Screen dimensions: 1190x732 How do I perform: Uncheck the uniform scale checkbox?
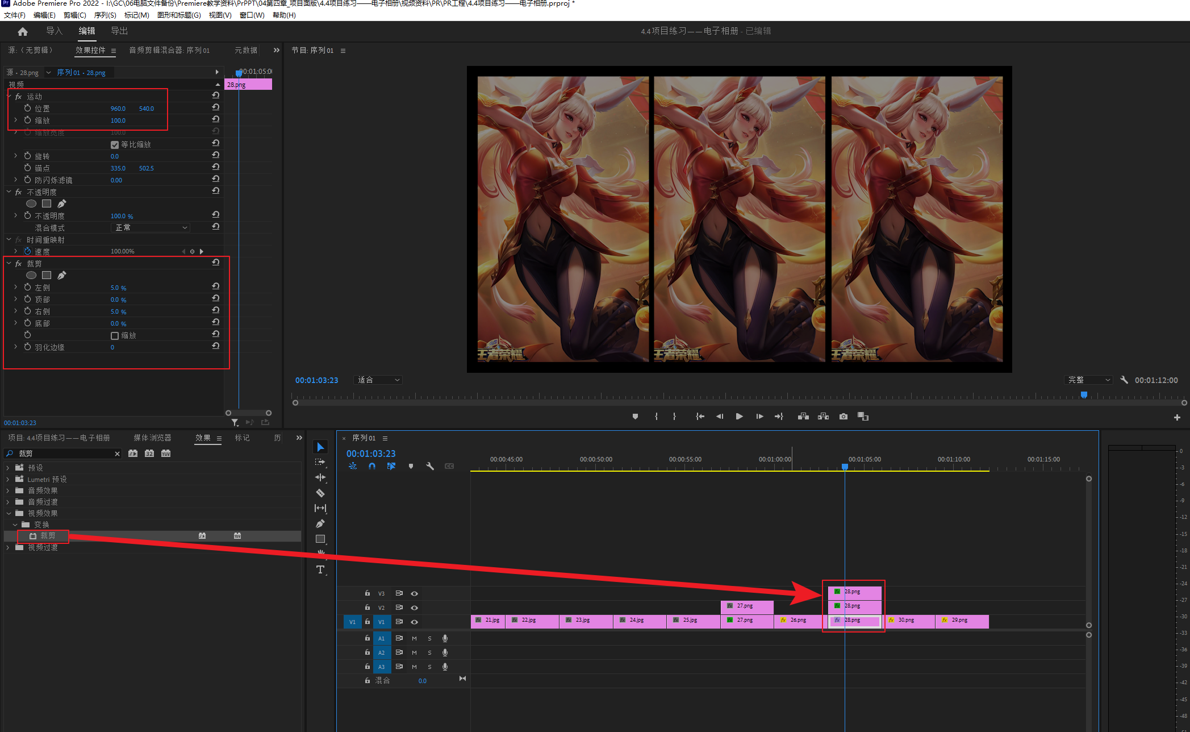click(115, 145)
